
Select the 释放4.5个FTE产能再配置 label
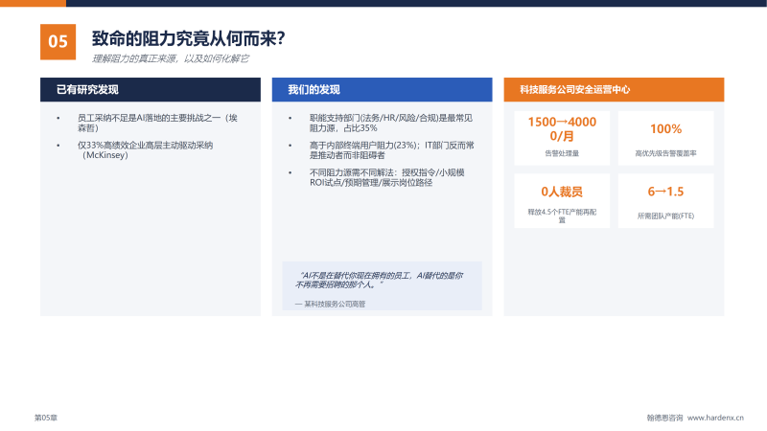tap(562, 215)
